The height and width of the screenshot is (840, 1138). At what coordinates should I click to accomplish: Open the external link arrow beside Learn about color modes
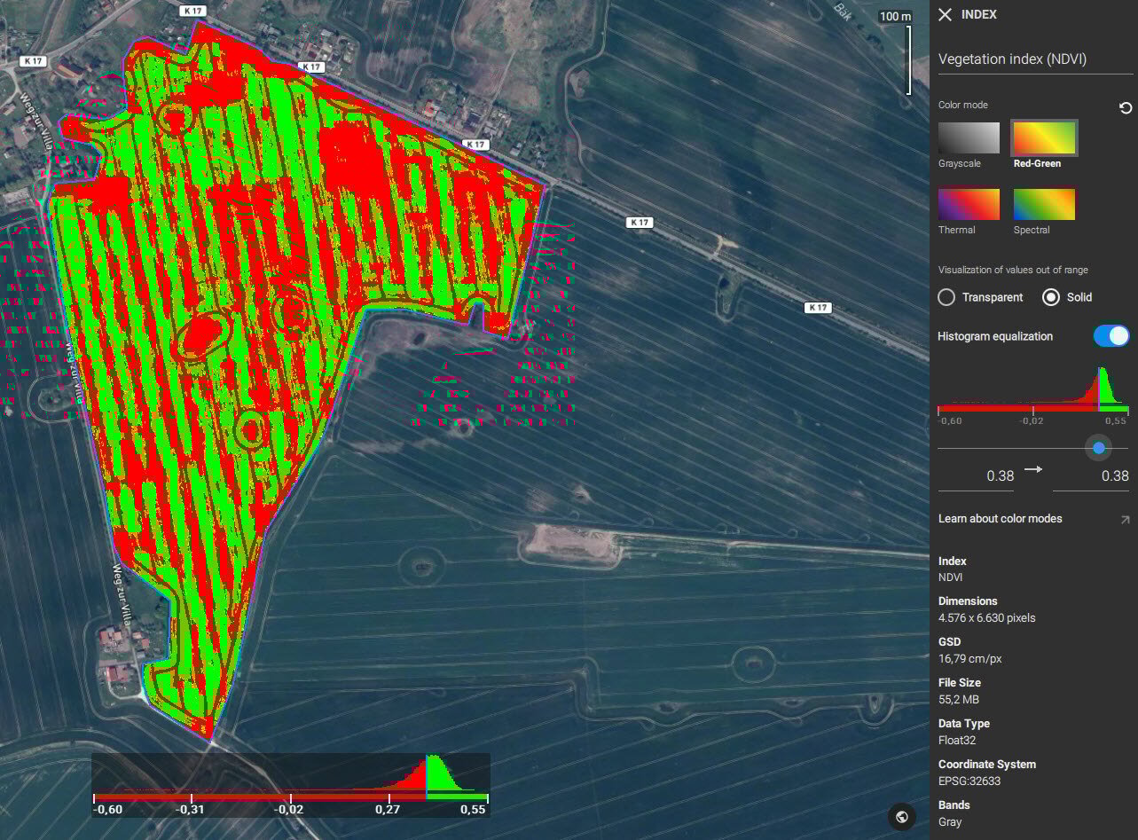pos(1126,518)
